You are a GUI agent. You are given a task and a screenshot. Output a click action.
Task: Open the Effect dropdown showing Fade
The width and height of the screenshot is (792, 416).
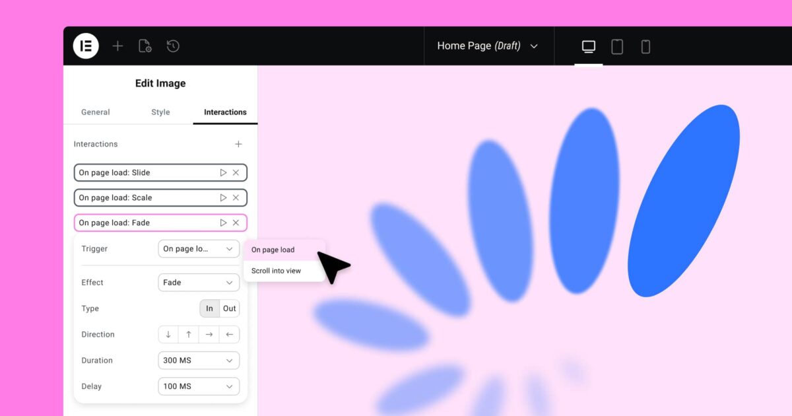coord(199,283)
